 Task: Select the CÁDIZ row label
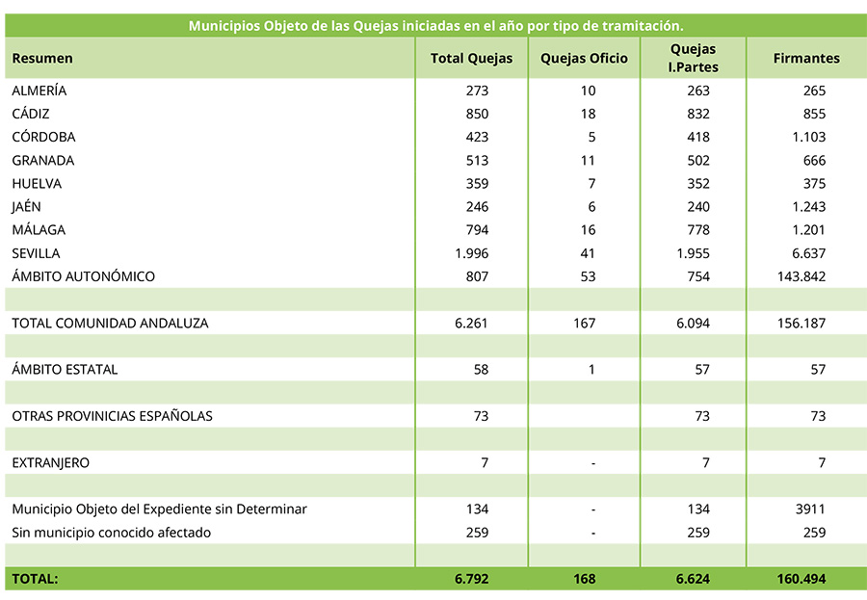pos(31,114)
